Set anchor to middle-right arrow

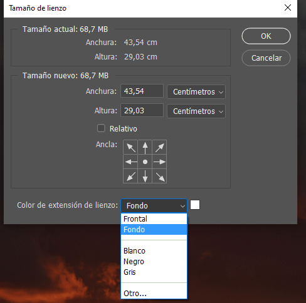(159, 162)
